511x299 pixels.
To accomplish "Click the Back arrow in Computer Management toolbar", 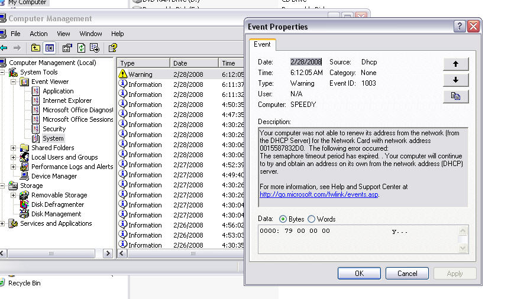I will [x=4, y=48].
